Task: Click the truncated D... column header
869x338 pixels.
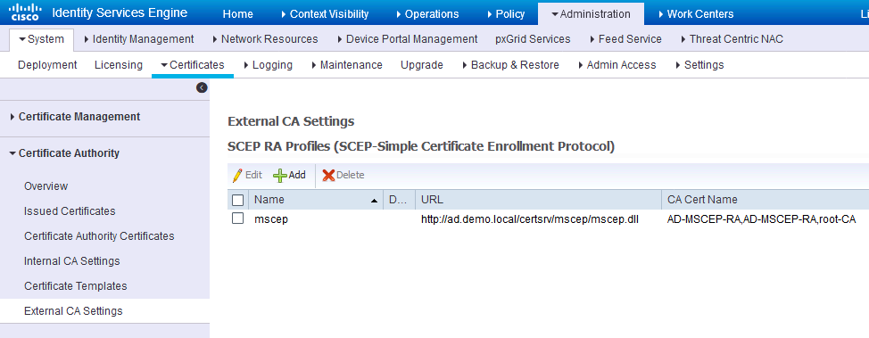Action: click(x=399, y=200)
